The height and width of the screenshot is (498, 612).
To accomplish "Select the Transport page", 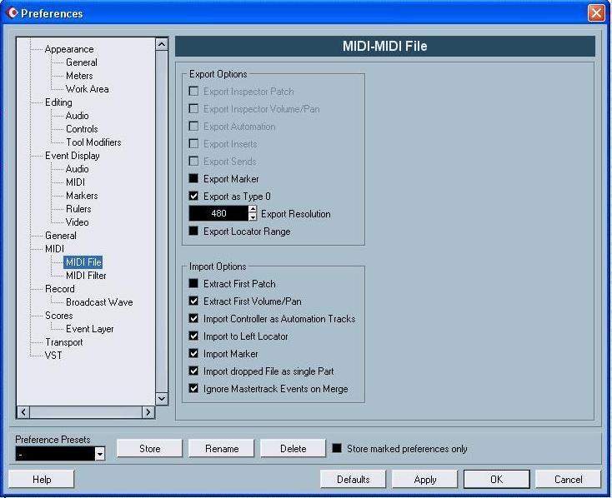I will coord(64,342).
